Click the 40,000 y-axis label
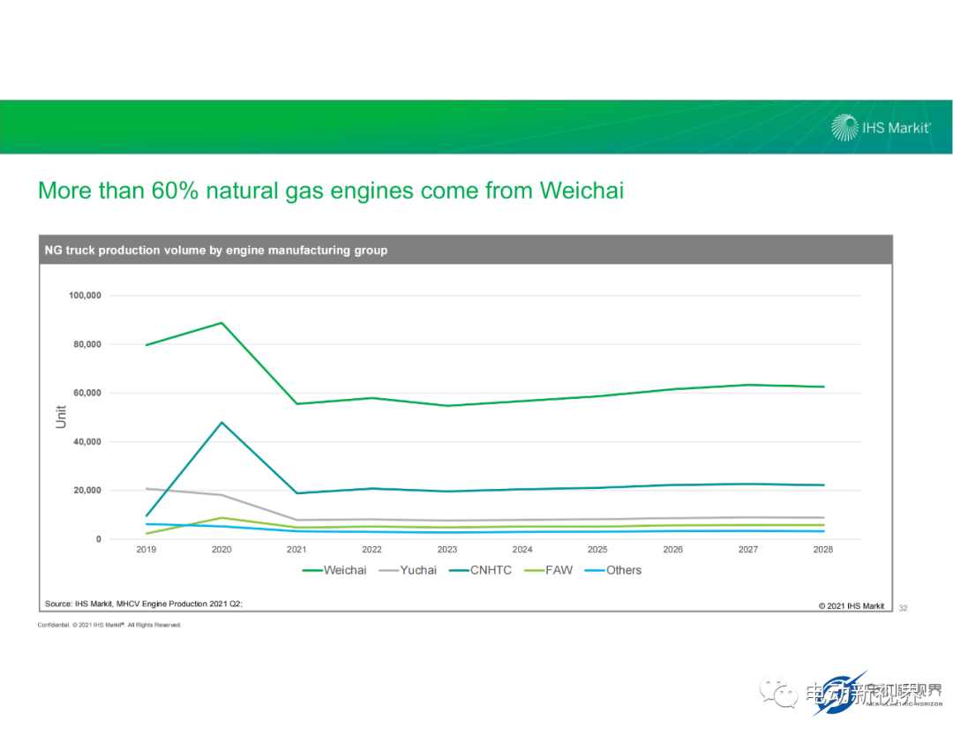 (x=87, y=442)
